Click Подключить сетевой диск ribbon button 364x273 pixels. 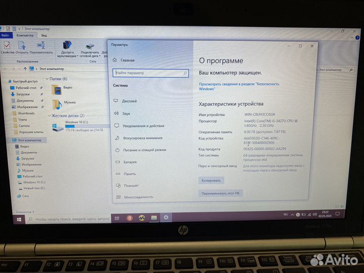coord(90,50)
